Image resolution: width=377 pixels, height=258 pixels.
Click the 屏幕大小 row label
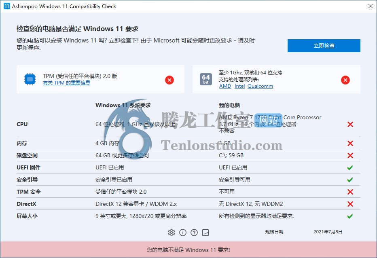(x=27, y=216)
